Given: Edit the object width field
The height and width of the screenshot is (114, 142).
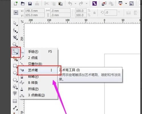Looking at the screenshot, I should [x=60, y=11].
